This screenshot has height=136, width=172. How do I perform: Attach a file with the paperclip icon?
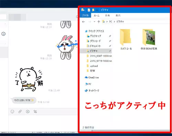(x=20, y=111)
